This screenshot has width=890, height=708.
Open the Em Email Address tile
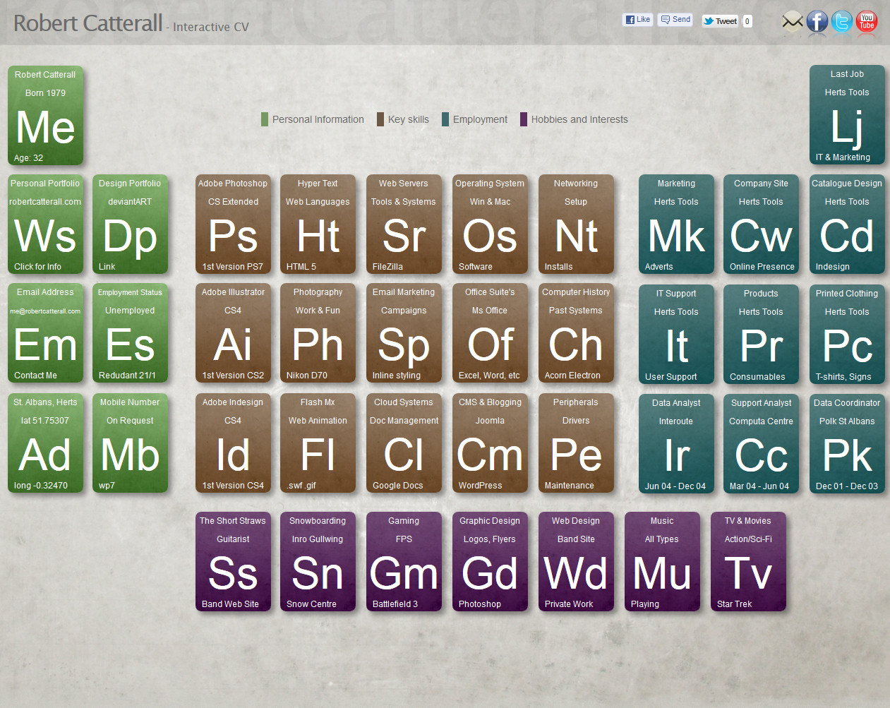click(45, 333)
